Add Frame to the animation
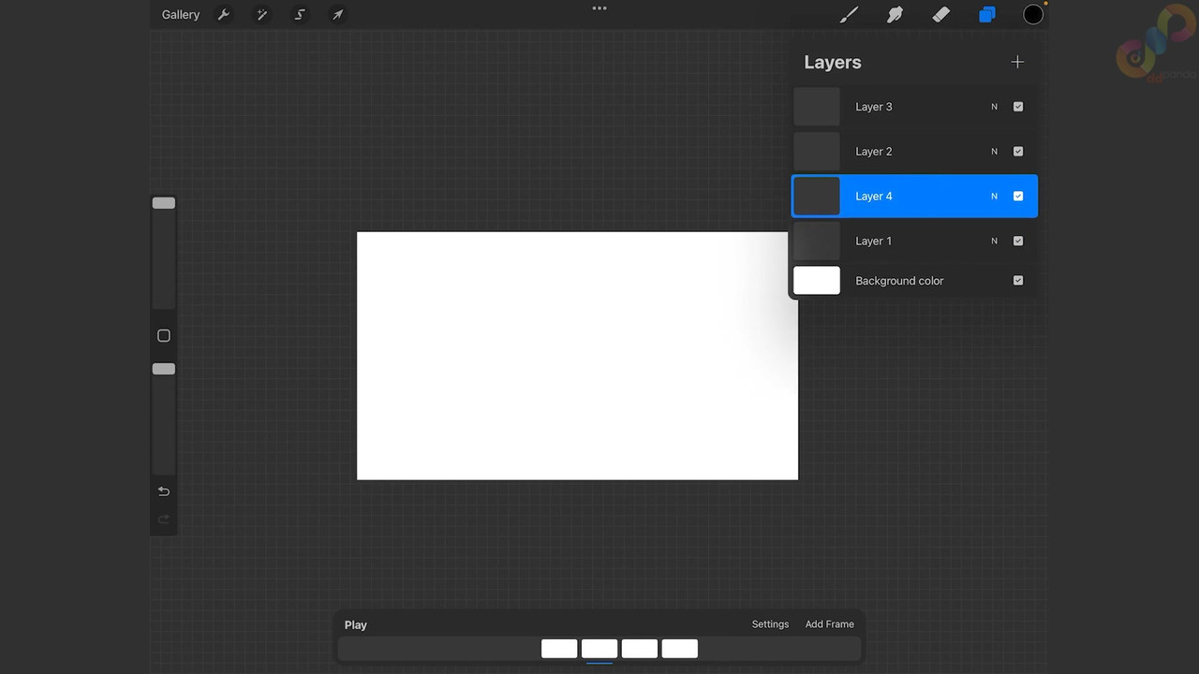This screenshot has height=674, width=1199. point(830,624)
